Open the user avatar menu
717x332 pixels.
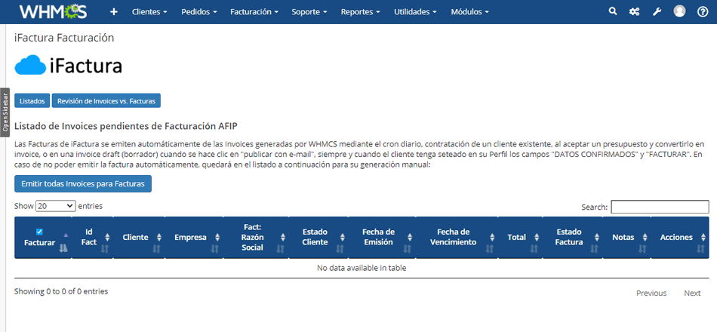coord(679,11)
